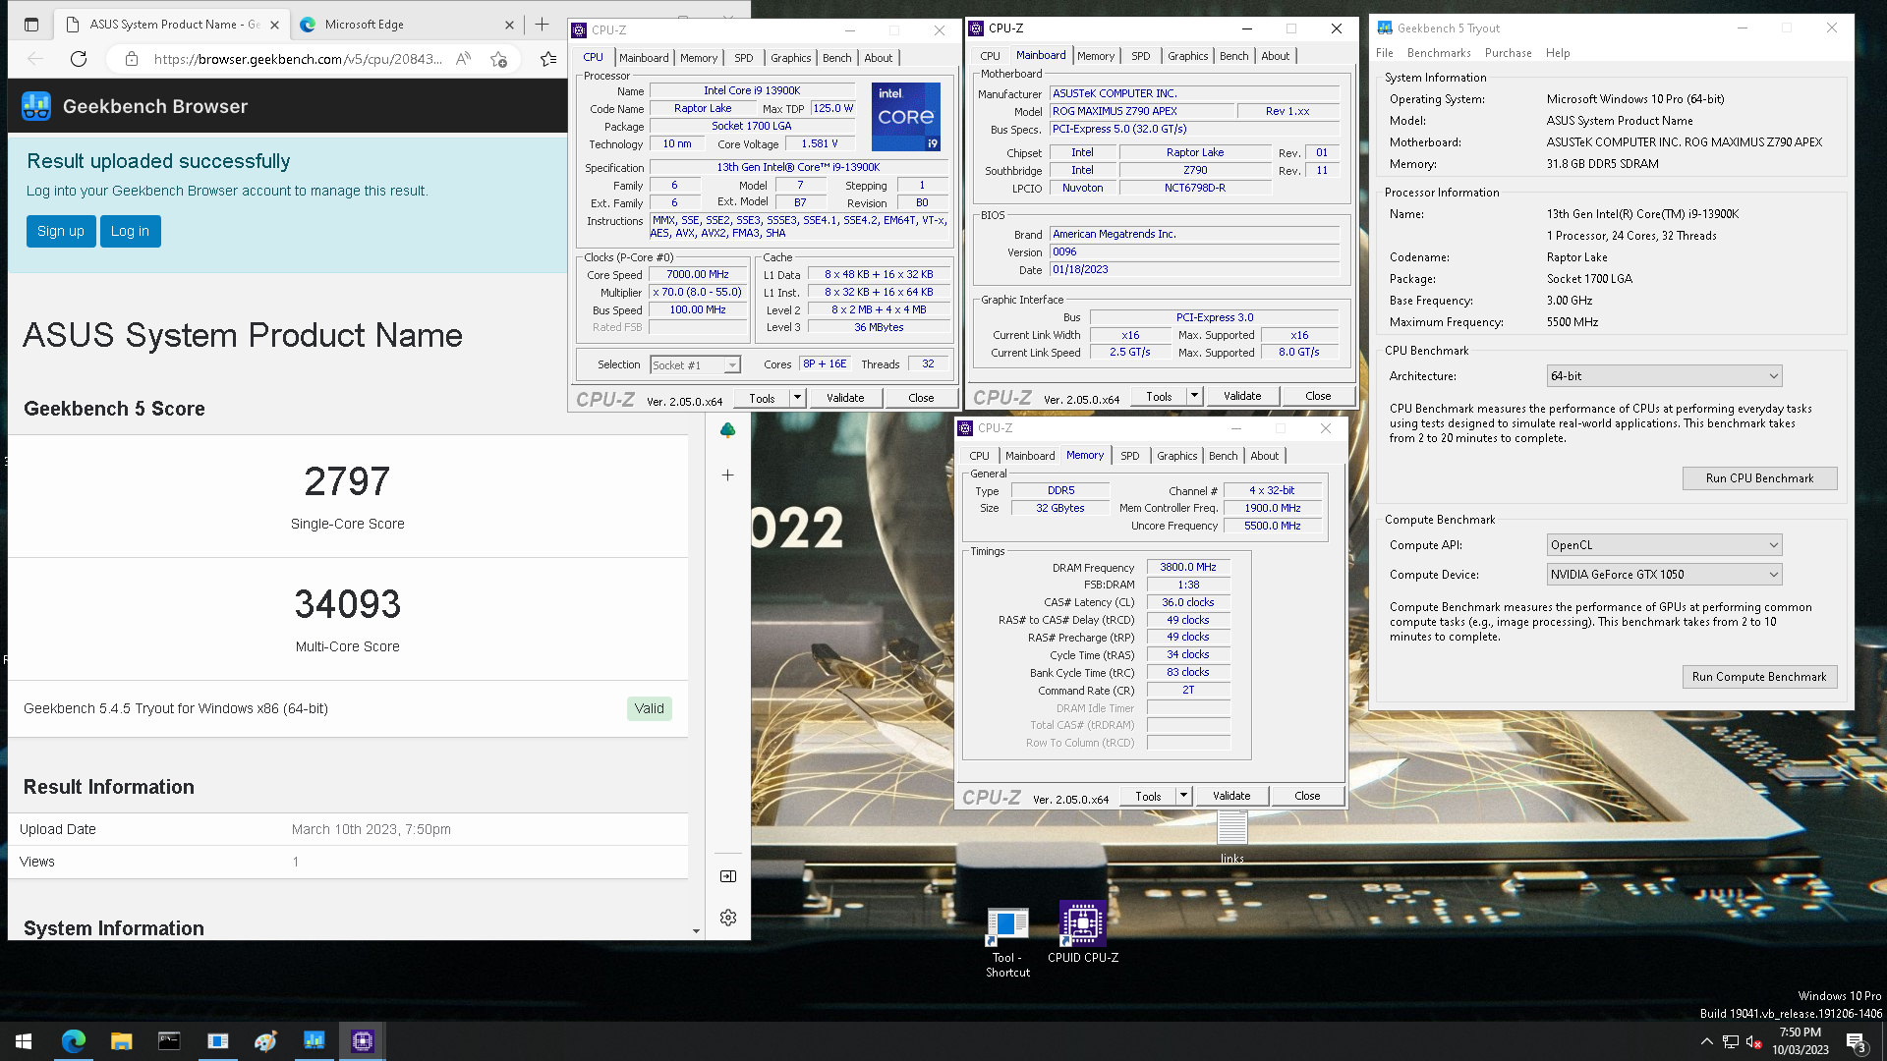Open File Explorer from the taskbar
The width and height of the screenshot is (1887, 1061).
point(121,1041)
